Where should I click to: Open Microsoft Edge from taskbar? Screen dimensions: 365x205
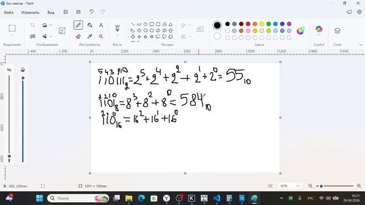coord(141,198)
